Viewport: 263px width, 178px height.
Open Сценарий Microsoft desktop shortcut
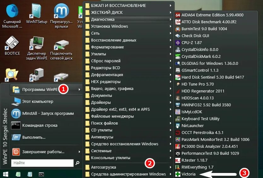point(12,16)
